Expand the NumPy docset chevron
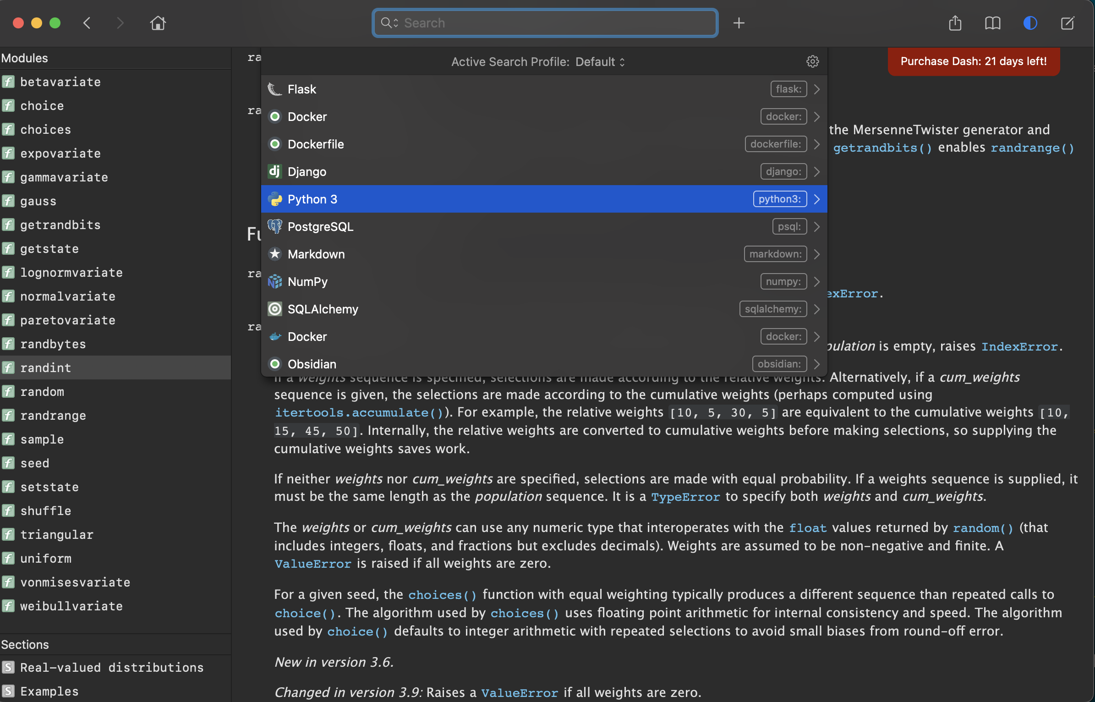The image size is (1095, 702). point(817,282)
